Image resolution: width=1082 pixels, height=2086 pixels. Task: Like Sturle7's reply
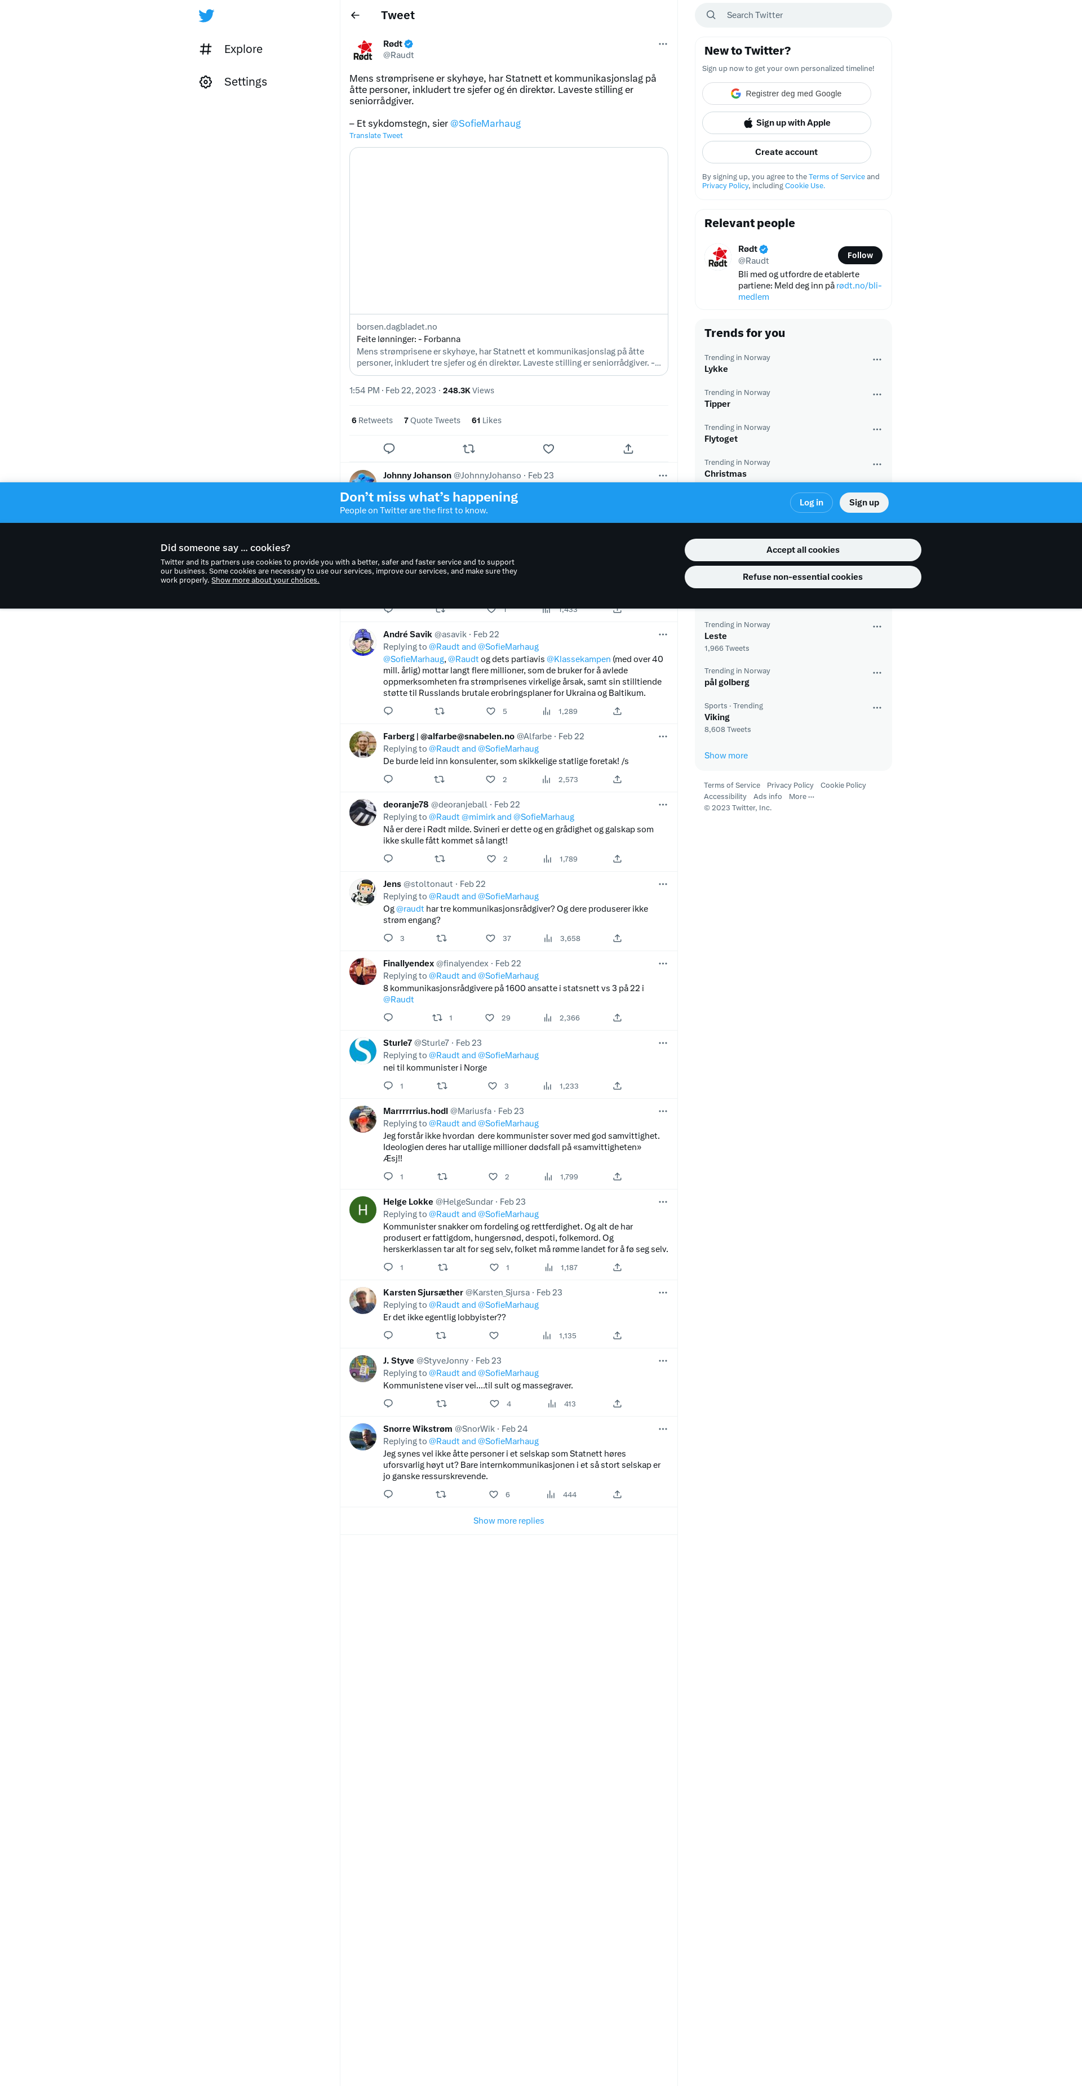(x=493, y=1085)
